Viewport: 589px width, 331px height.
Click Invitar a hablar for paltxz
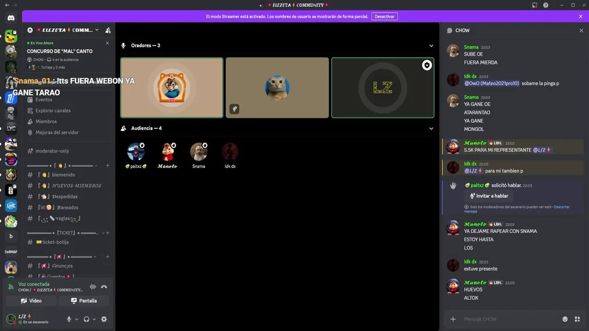click(x=489, y=196)
